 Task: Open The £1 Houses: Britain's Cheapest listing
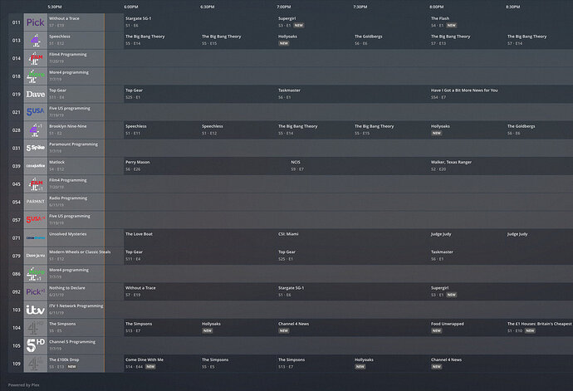540,327
